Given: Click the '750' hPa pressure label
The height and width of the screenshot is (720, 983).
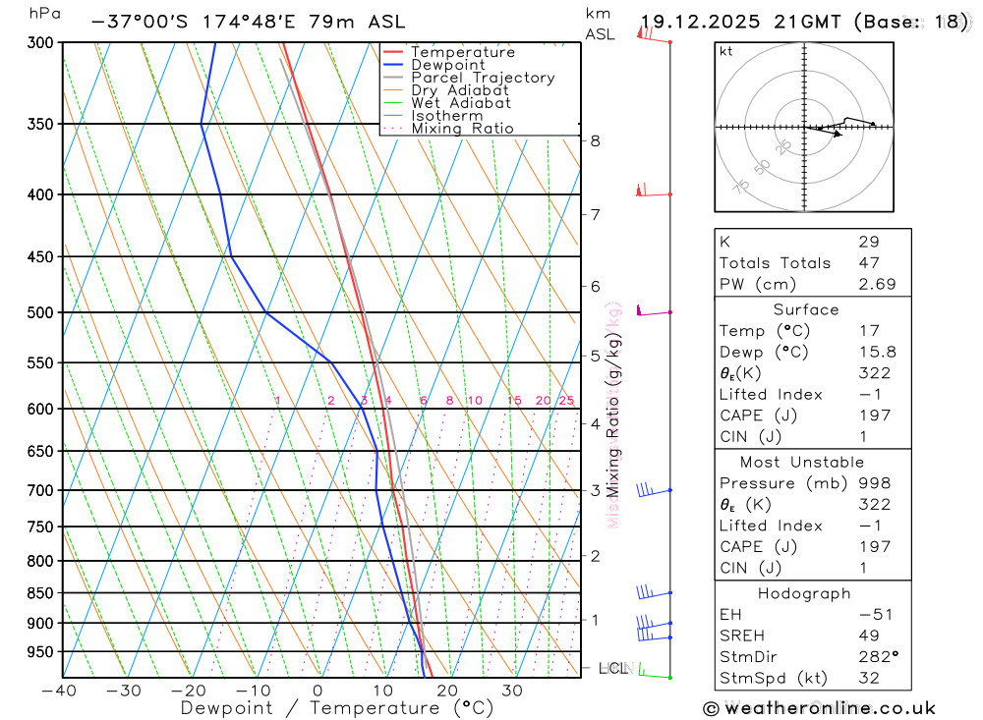Looking at the screenshot, I should [40, 527].
